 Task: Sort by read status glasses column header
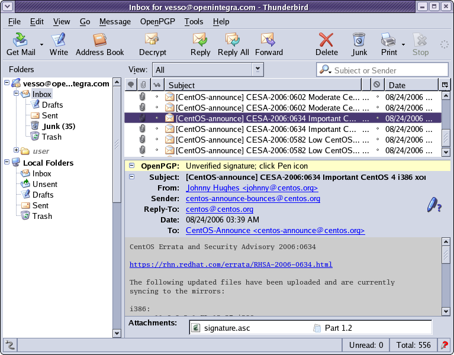157,85
